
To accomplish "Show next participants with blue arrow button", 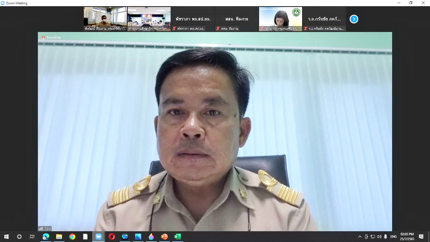I will click(x=354, y=19).
